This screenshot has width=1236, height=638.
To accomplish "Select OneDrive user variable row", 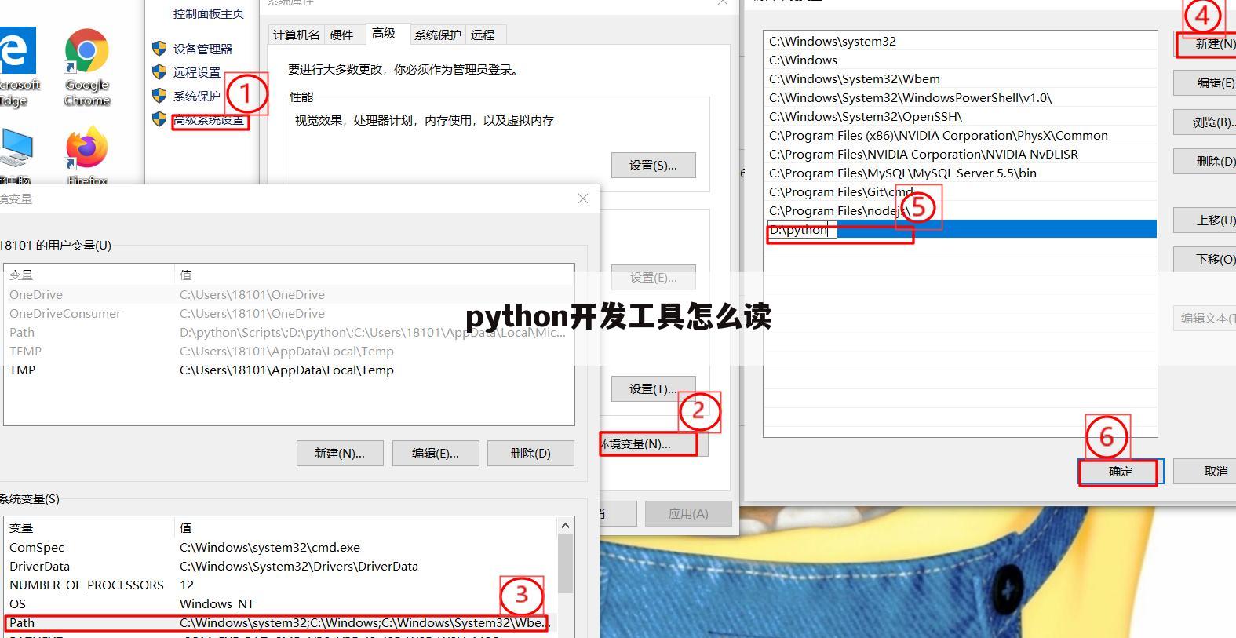I will click(289, 294).
